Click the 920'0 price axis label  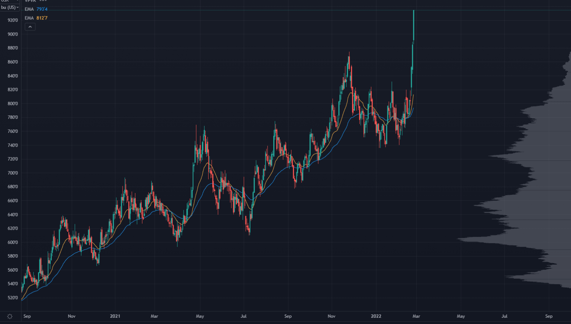point(13,20)
